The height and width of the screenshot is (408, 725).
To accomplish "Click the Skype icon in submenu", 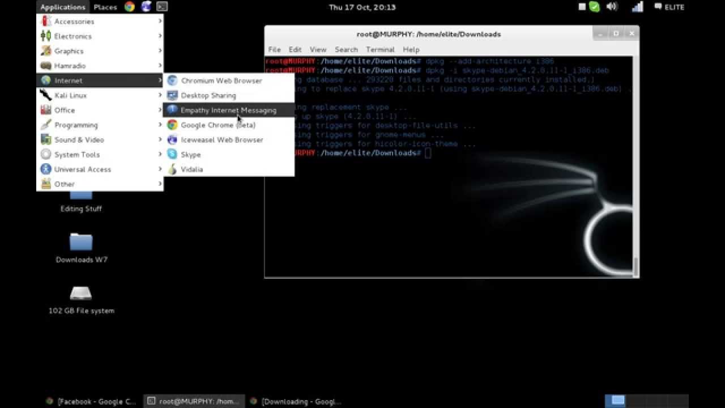I will tap(172, 154).
